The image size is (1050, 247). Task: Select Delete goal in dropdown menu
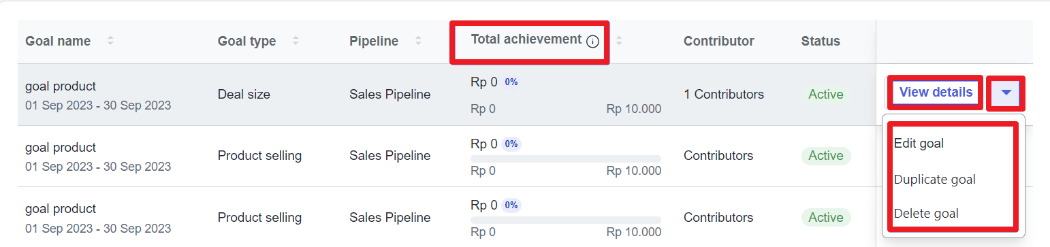tap(925, 214)
